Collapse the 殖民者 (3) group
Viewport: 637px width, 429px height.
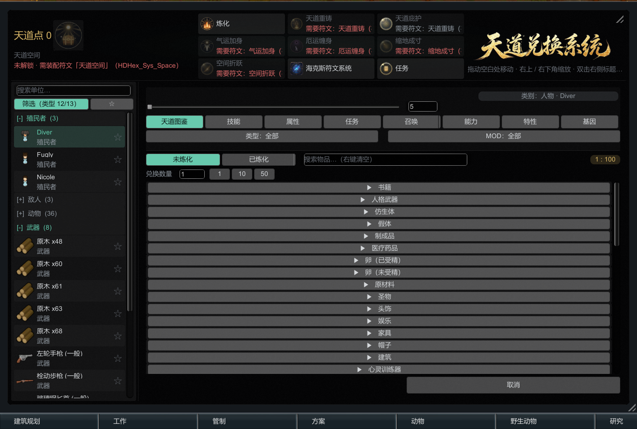(37, 118)
